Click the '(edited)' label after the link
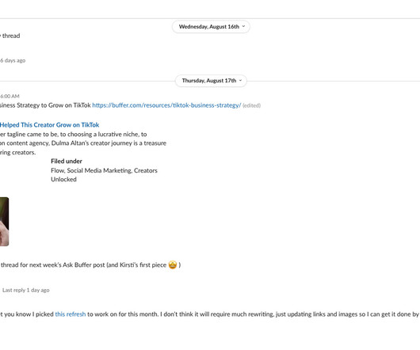 (x=251, y=105)
